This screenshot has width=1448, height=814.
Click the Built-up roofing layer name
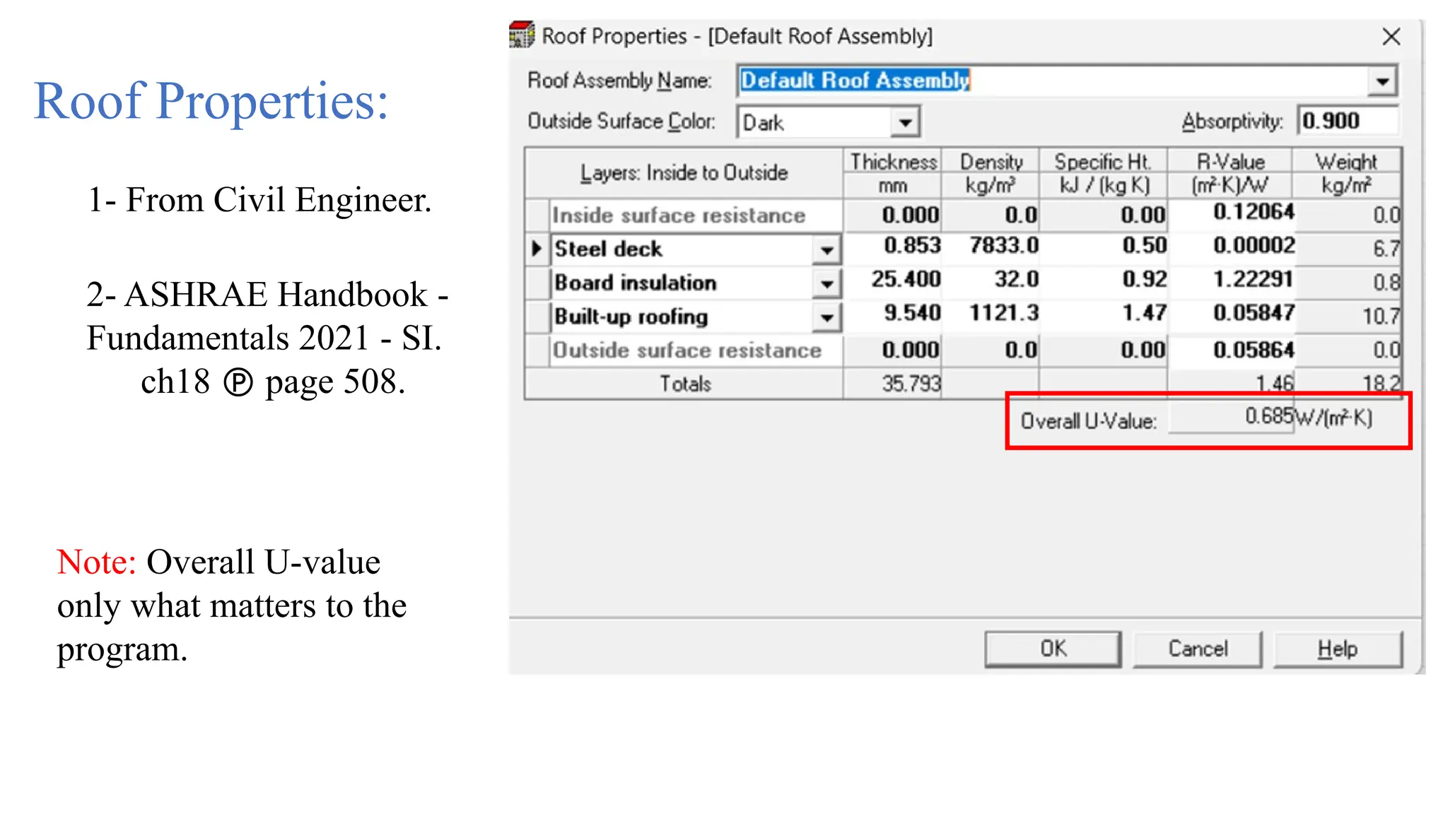[631, 317]
